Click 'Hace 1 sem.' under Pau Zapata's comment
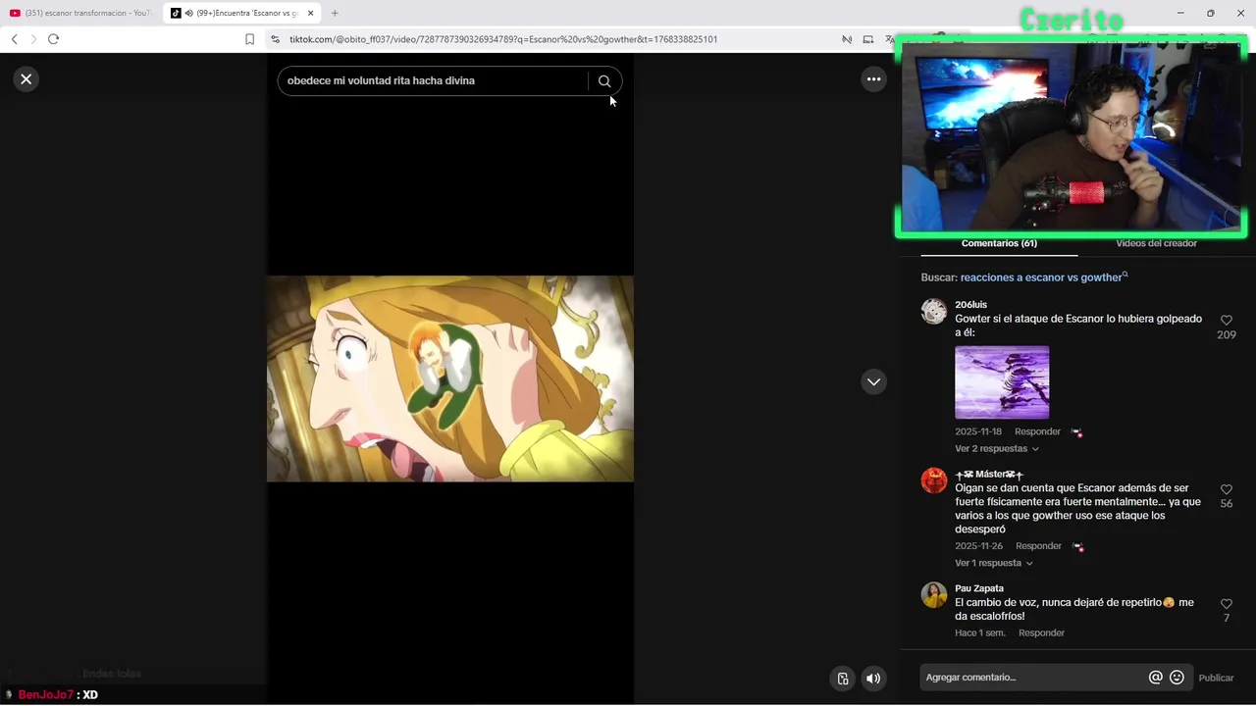Image resolution: width=1256 pixels, height=706 pixels. click(x=980, y=633)
